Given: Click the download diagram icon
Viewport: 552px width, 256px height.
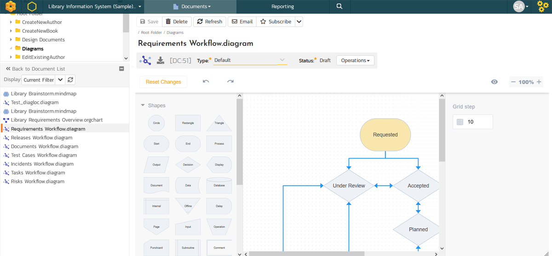Looking at the screenshot, I should click(x=161, y=61).
